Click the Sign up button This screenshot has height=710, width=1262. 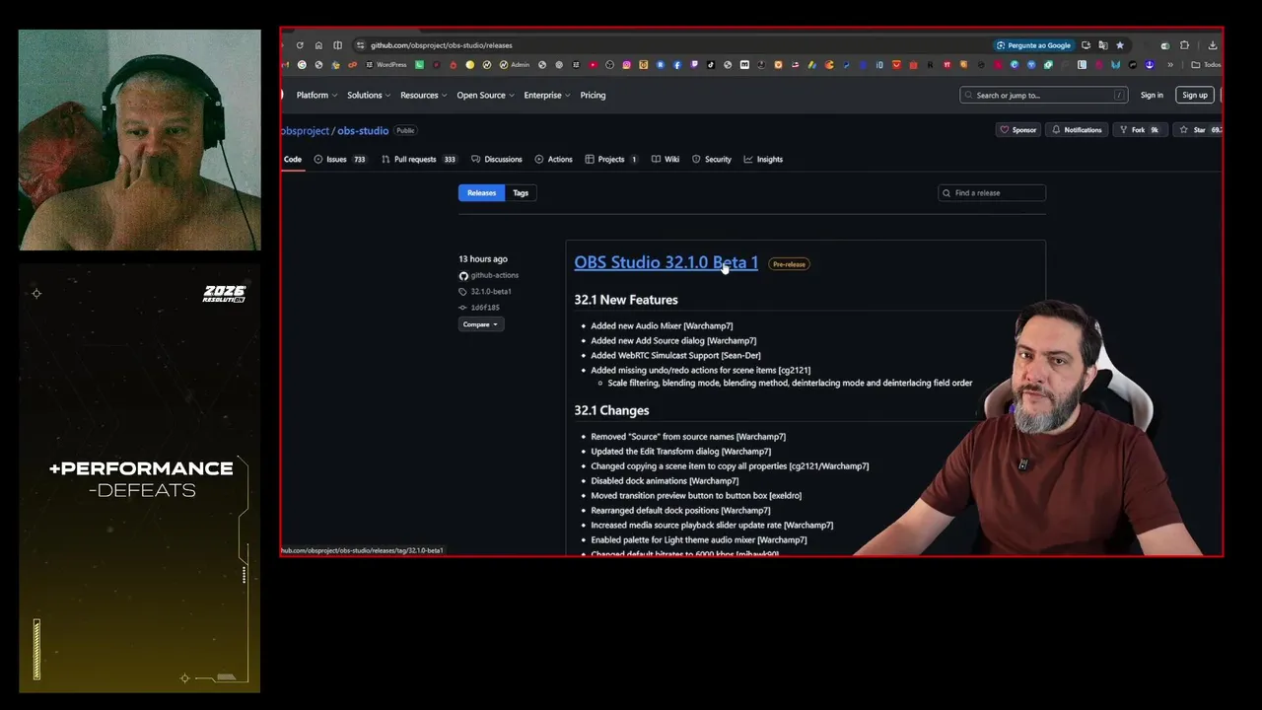pyautogui.click(x=1195, y=96)
